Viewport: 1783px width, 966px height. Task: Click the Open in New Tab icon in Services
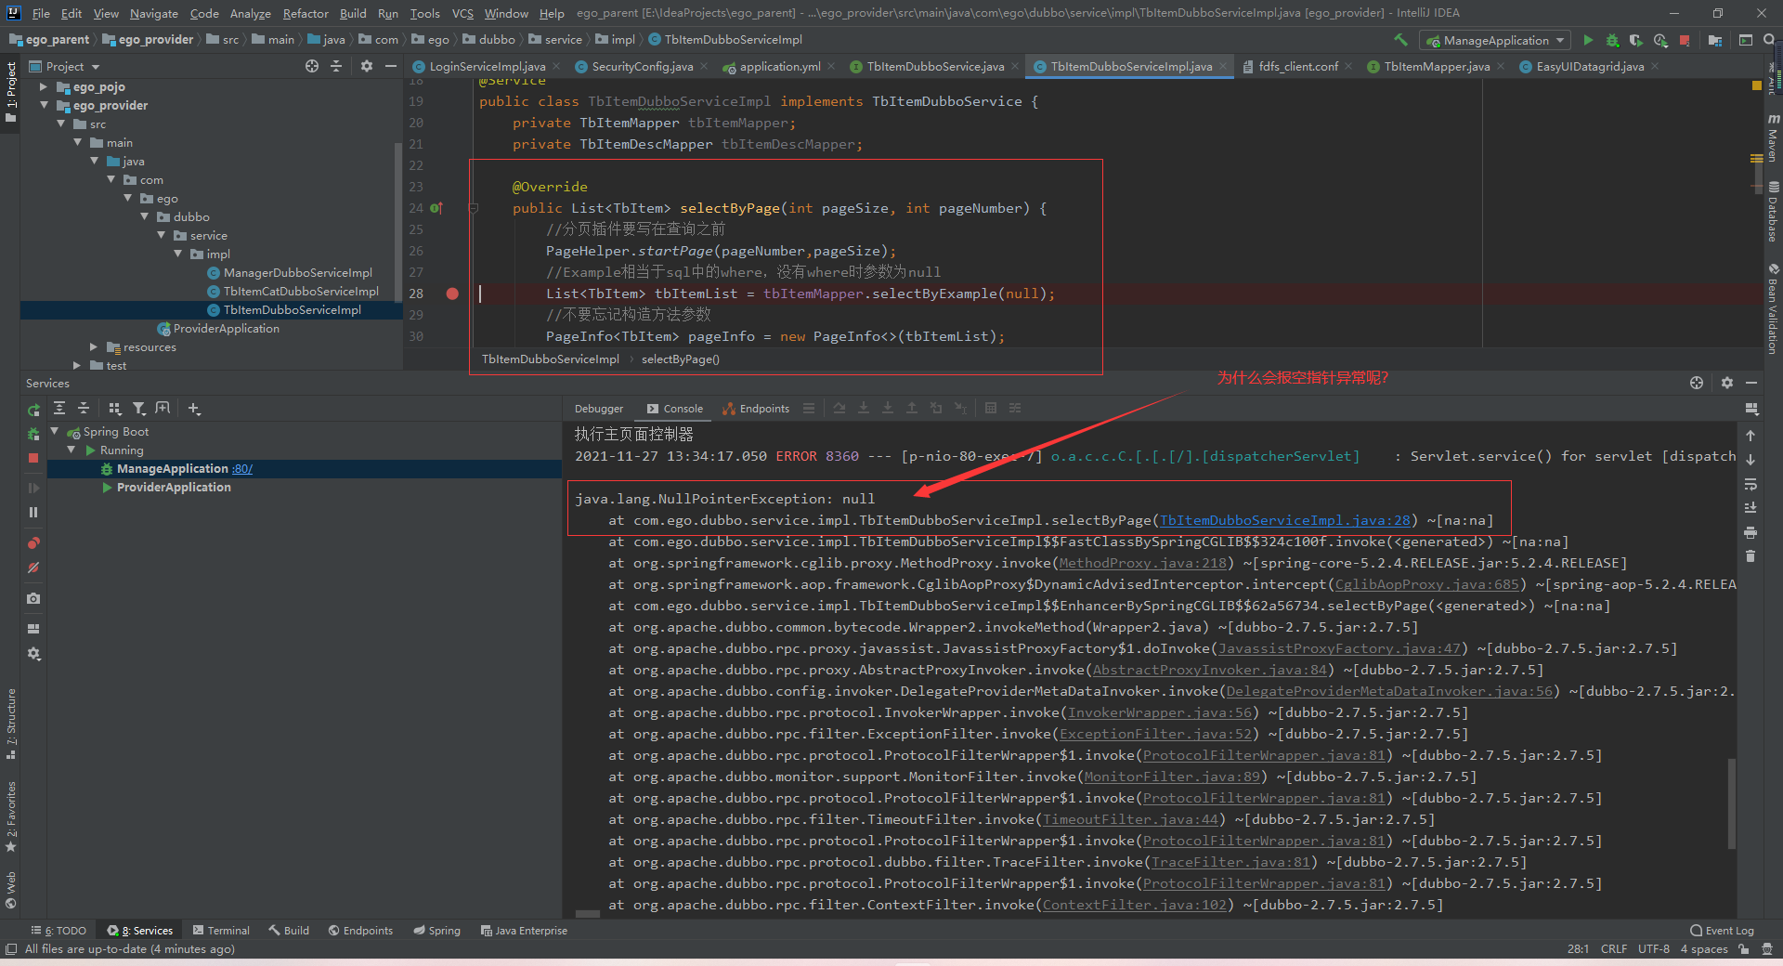163,408
